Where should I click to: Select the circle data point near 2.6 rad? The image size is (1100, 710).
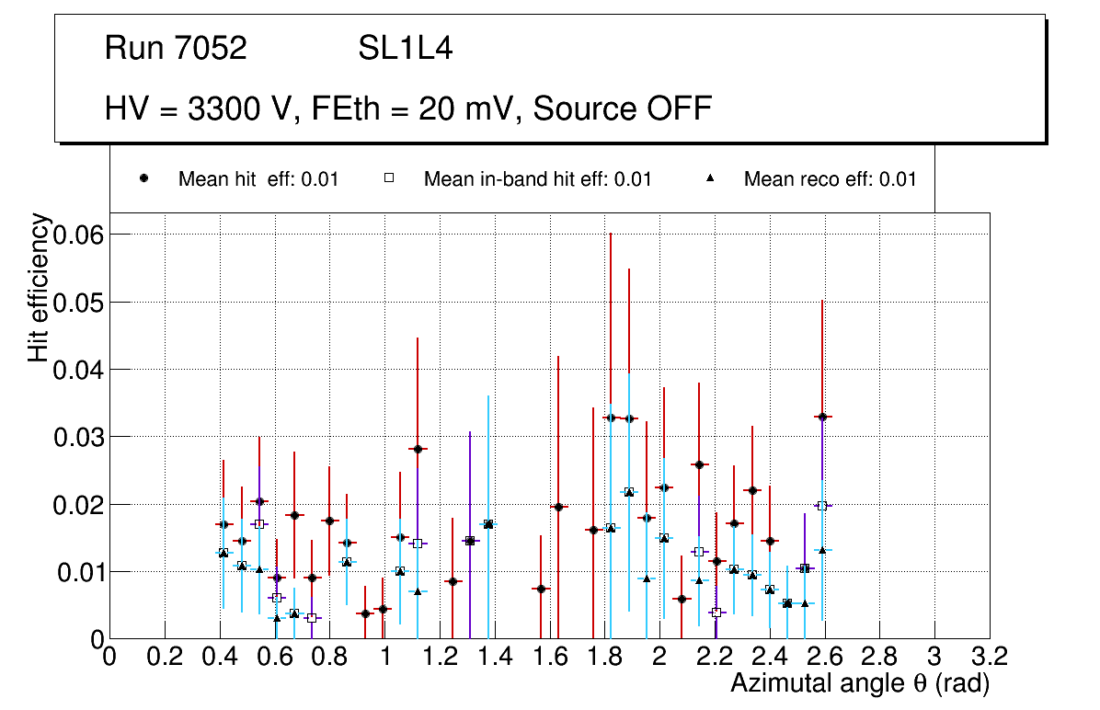point(822,417)
